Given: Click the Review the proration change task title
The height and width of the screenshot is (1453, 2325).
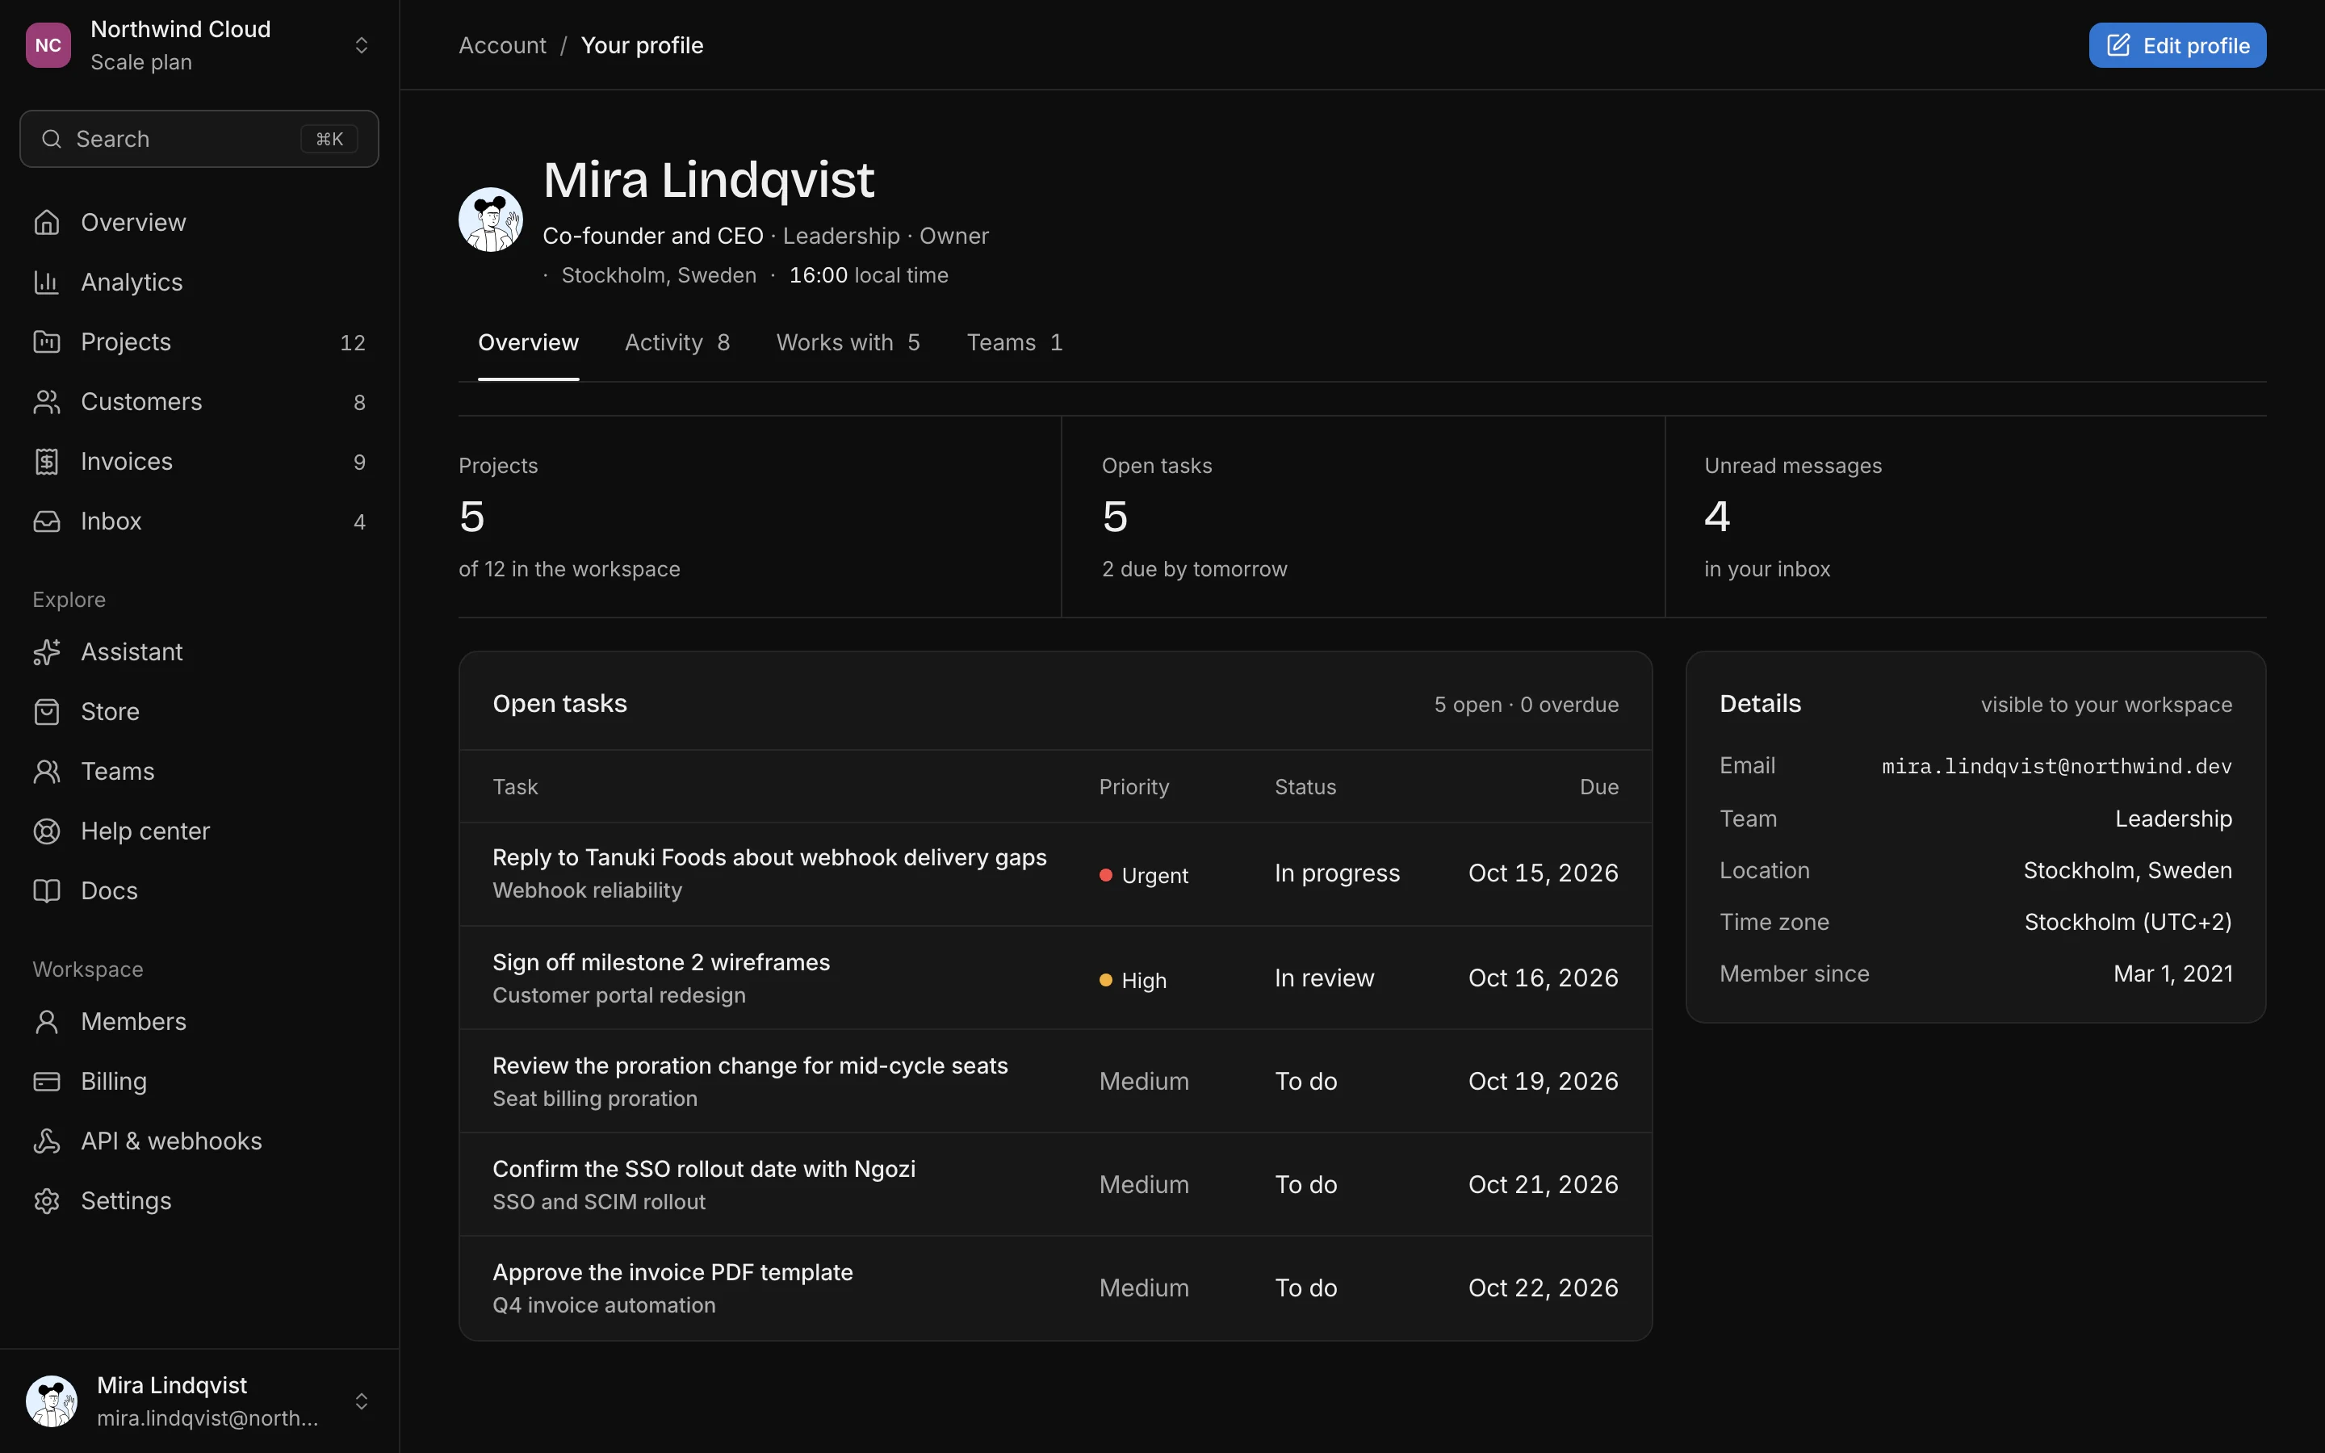Looking at the screenshot, I should pos(750,1066).
